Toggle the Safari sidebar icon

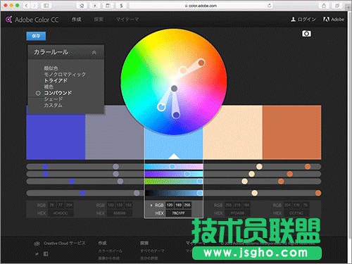point(46,6)
